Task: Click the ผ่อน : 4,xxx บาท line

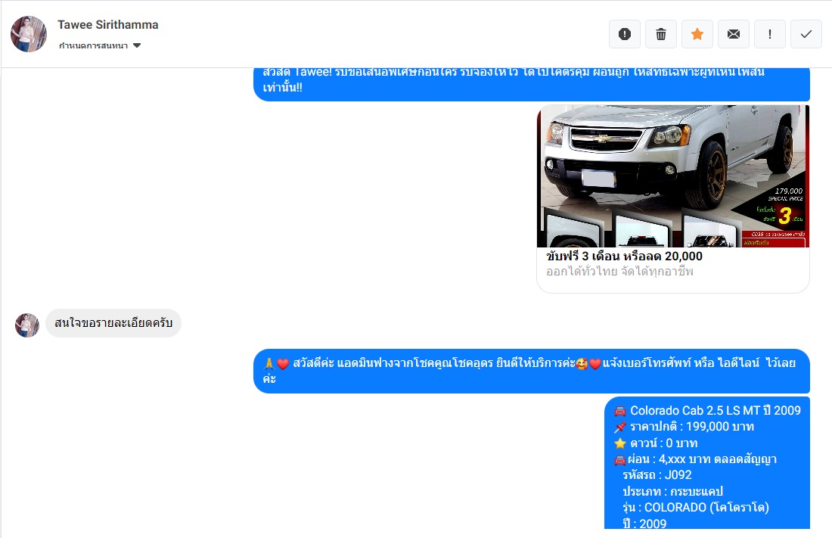Action: click(695, 459)
